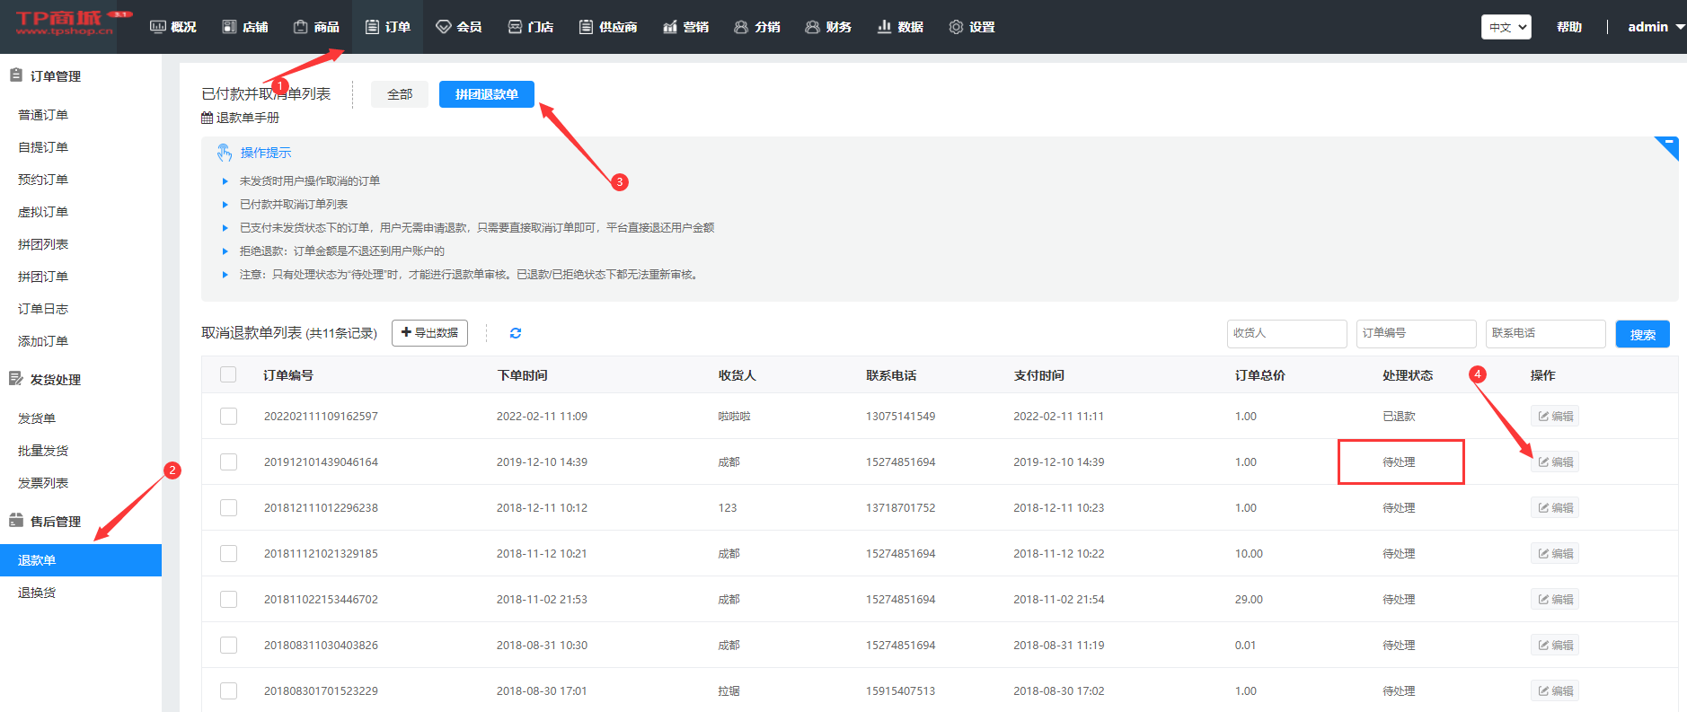1687x712 pixels.
Task: Click the refresh icon beside export button
Action: click(516, 333)
